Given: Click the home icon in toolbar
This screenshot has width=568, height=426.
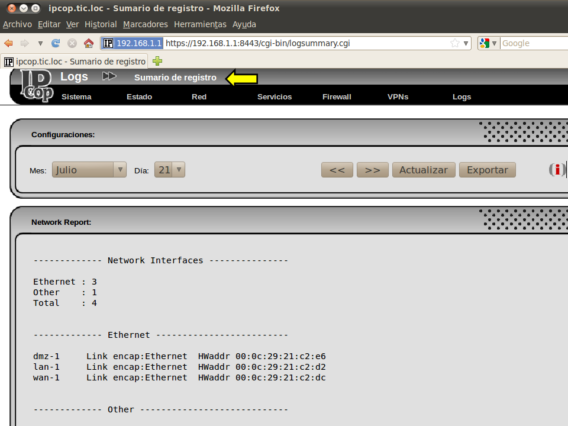Looking at the screenshot, I should tap(89, 43).
